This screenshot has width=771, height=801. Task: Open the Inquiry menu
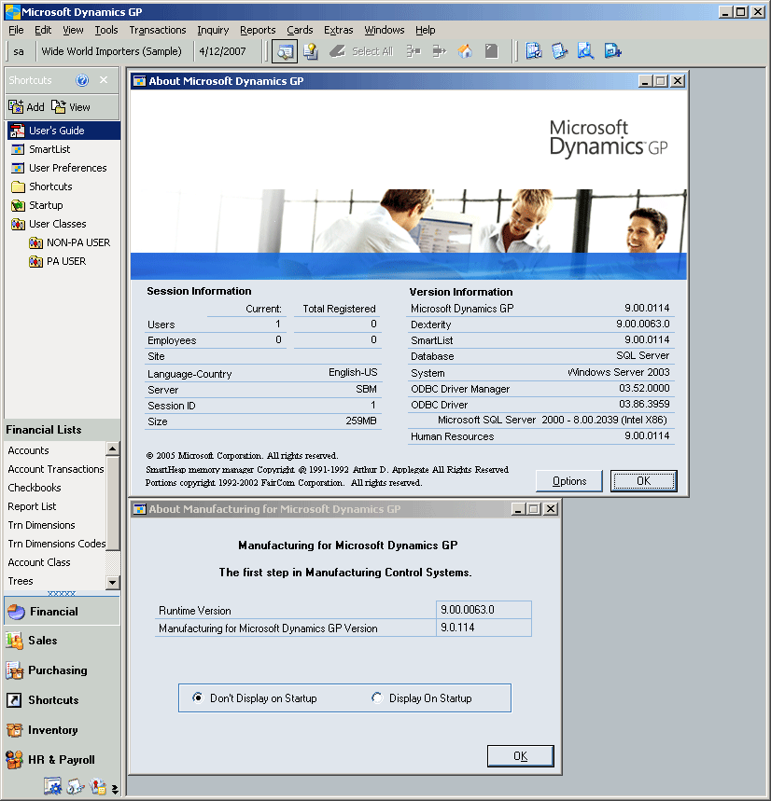[x=213, y=30]
